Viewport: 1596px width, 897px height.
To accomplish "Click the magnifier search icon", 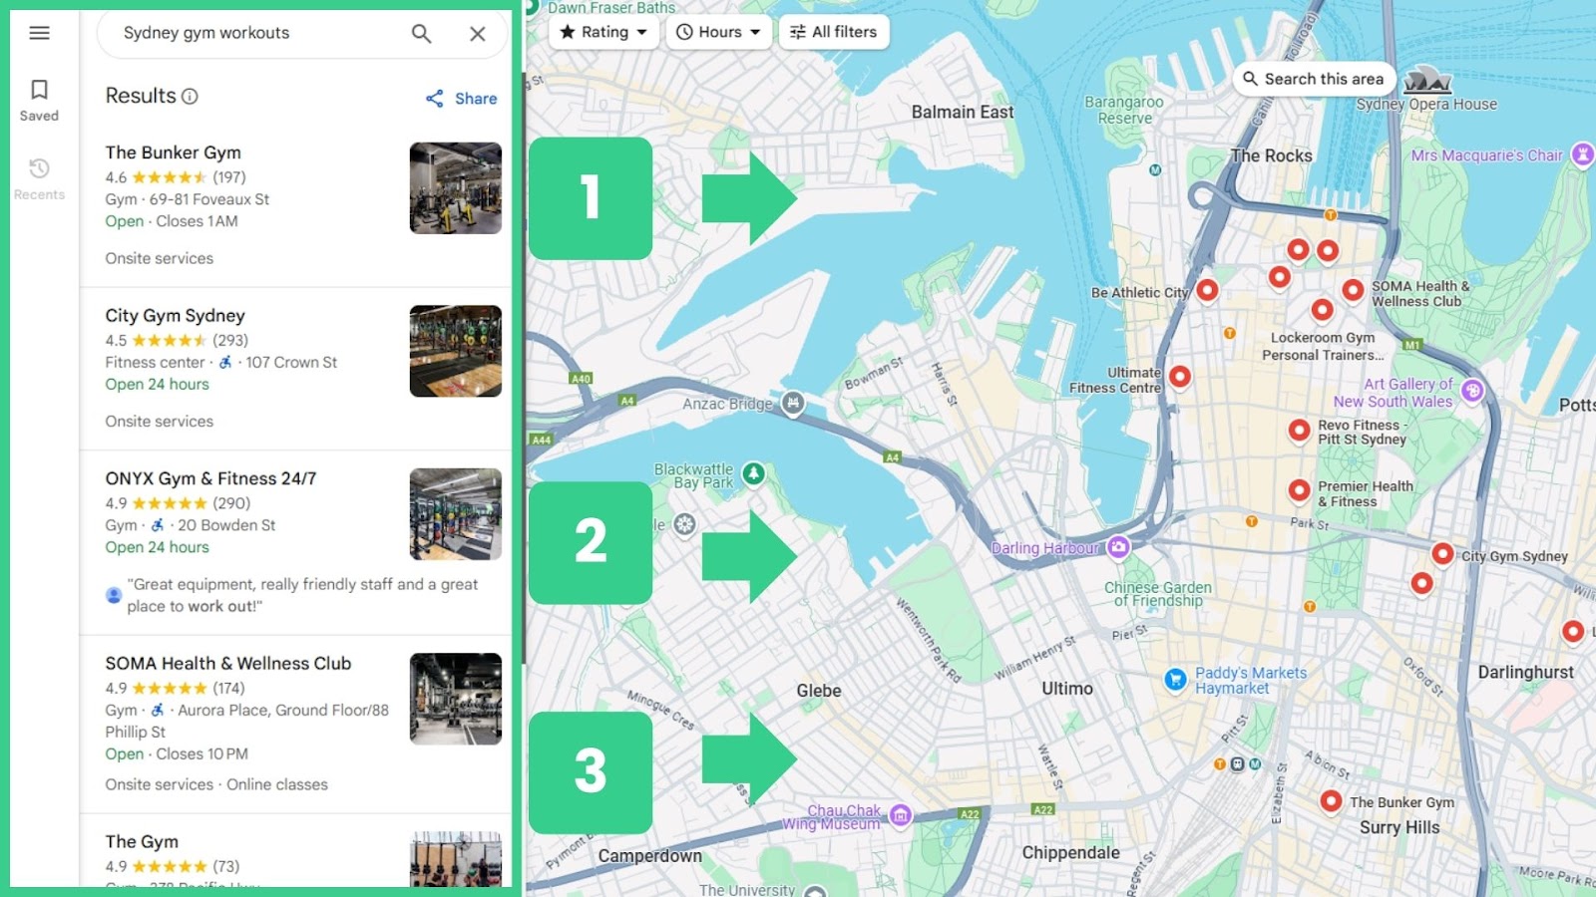I will [422, 34].
